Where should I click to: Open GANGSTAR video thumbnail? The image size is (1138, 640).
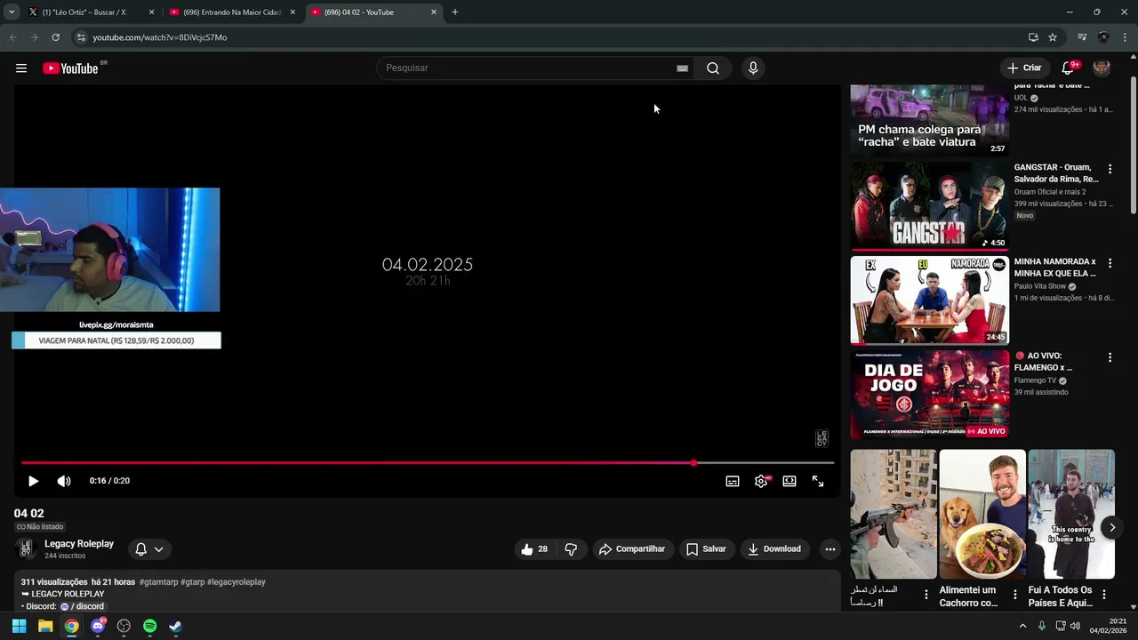pos(929,205)
